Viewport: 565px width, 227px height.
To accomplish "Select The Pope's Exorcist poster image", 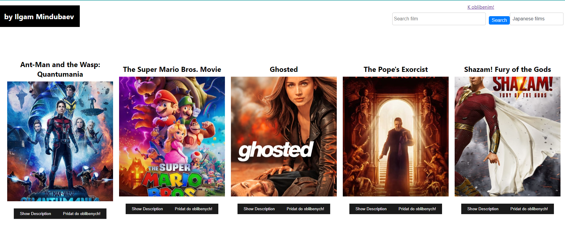I will pos(396,137).
